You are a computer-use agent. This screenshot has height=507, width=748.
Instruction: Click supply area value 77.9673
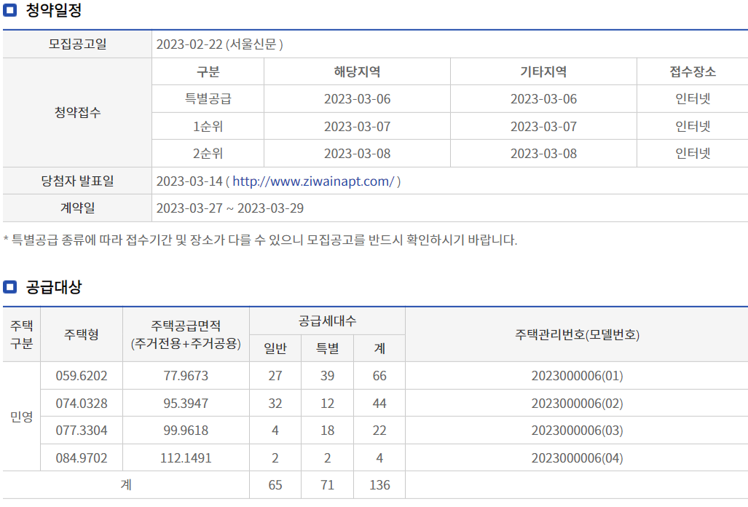tap(186, 376)
